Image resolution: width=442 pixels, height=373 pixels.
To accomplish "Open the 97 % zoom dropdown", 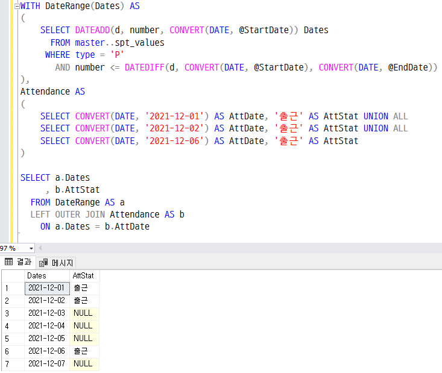I will tap(31, 248).
